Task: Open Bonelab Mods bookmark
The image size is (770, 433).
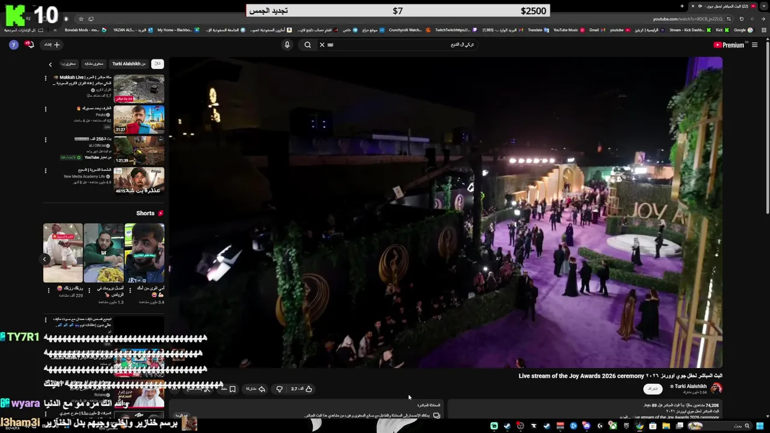Action: (x=85, y=30)
